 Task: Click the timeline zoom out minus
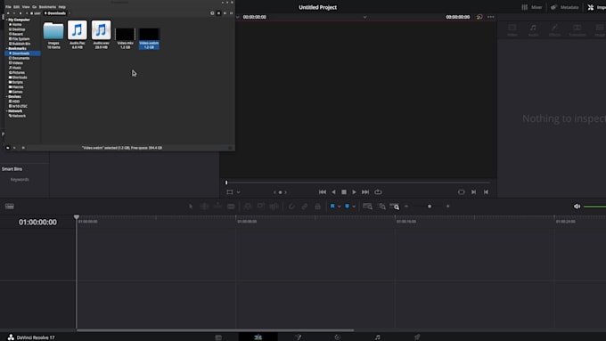(406, 207)
